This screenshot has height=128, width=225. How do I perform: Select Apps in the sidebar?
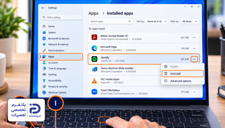61,57
